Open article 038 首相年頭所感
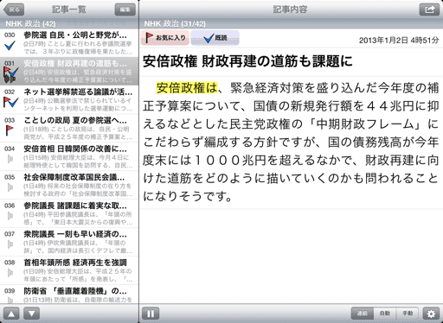The height and width of the screenshot is (323, 443). pos(69,270)
